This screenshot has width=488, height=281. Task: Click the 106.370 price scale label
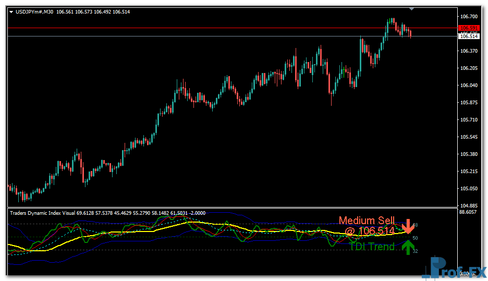point(469,51)
